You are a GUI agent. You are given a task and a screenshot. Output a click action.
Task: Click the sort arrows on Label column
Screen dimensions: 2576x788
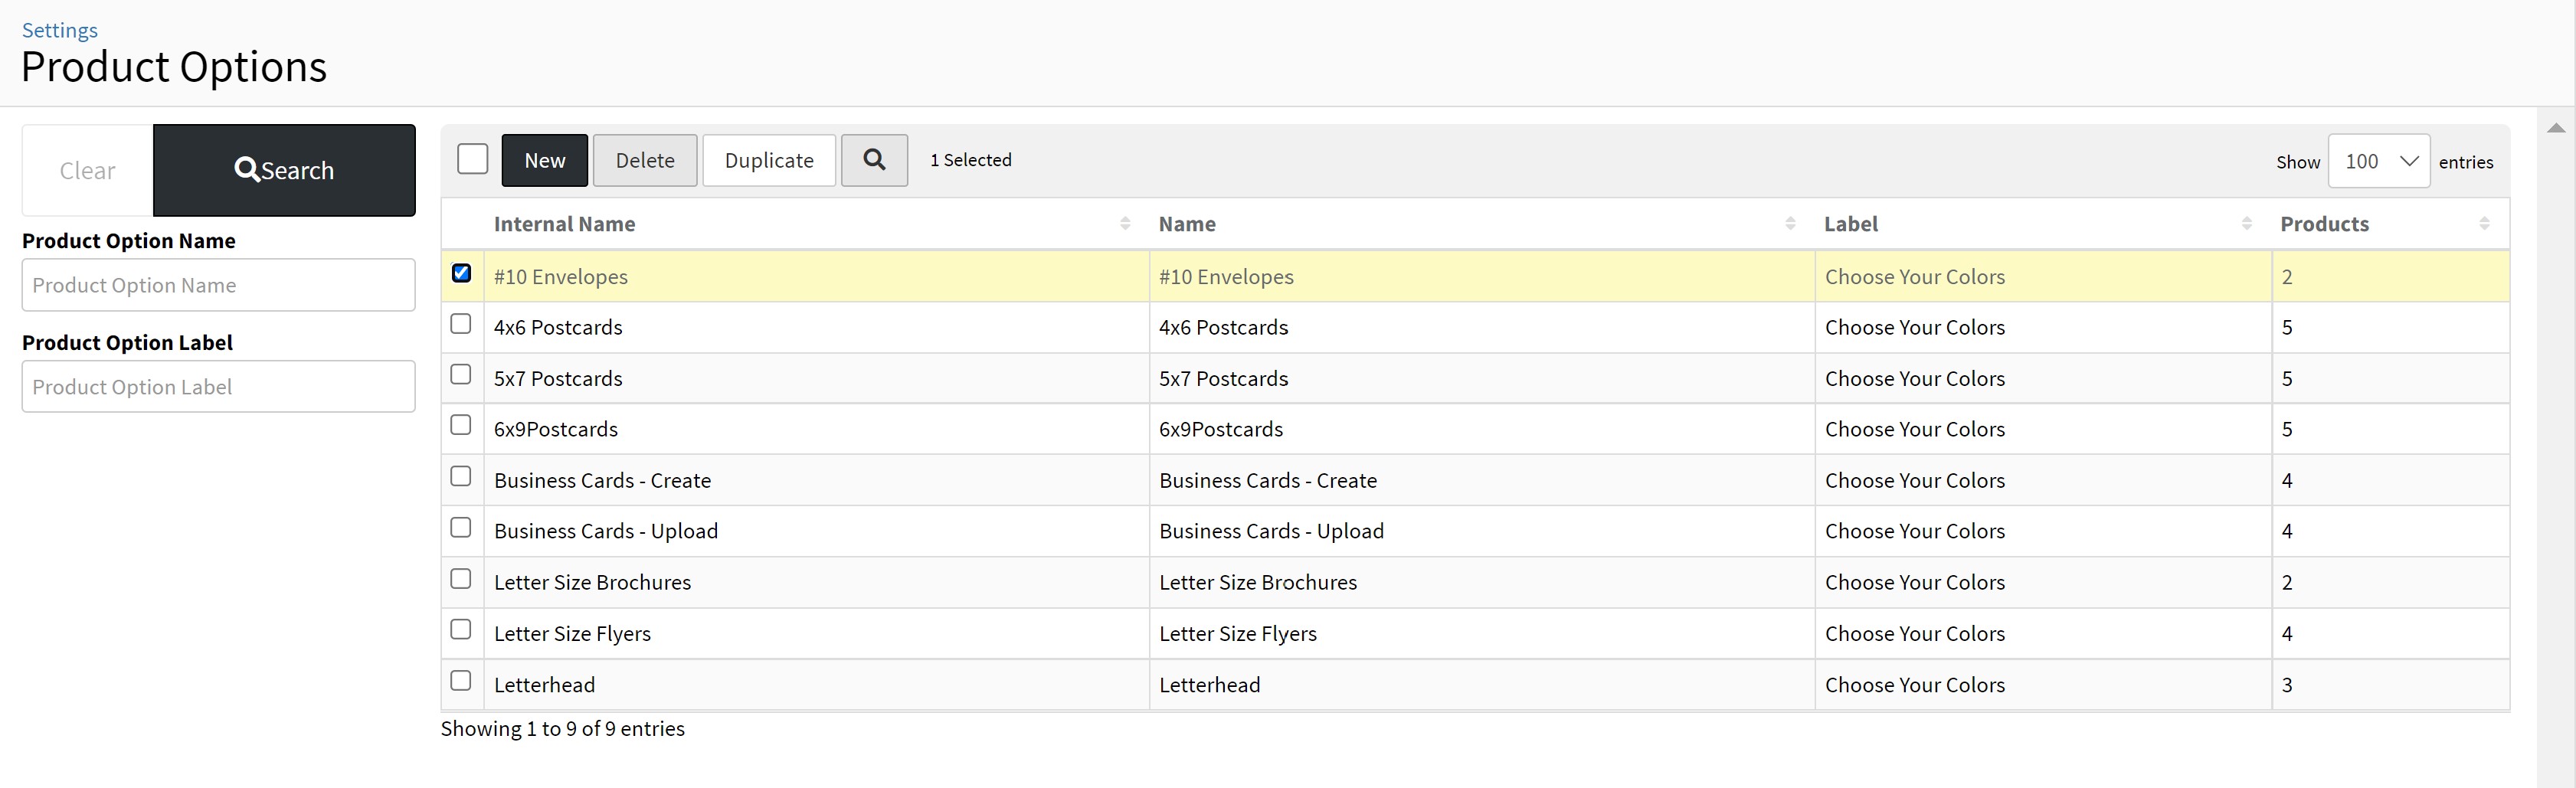(x=2247, y=224)
